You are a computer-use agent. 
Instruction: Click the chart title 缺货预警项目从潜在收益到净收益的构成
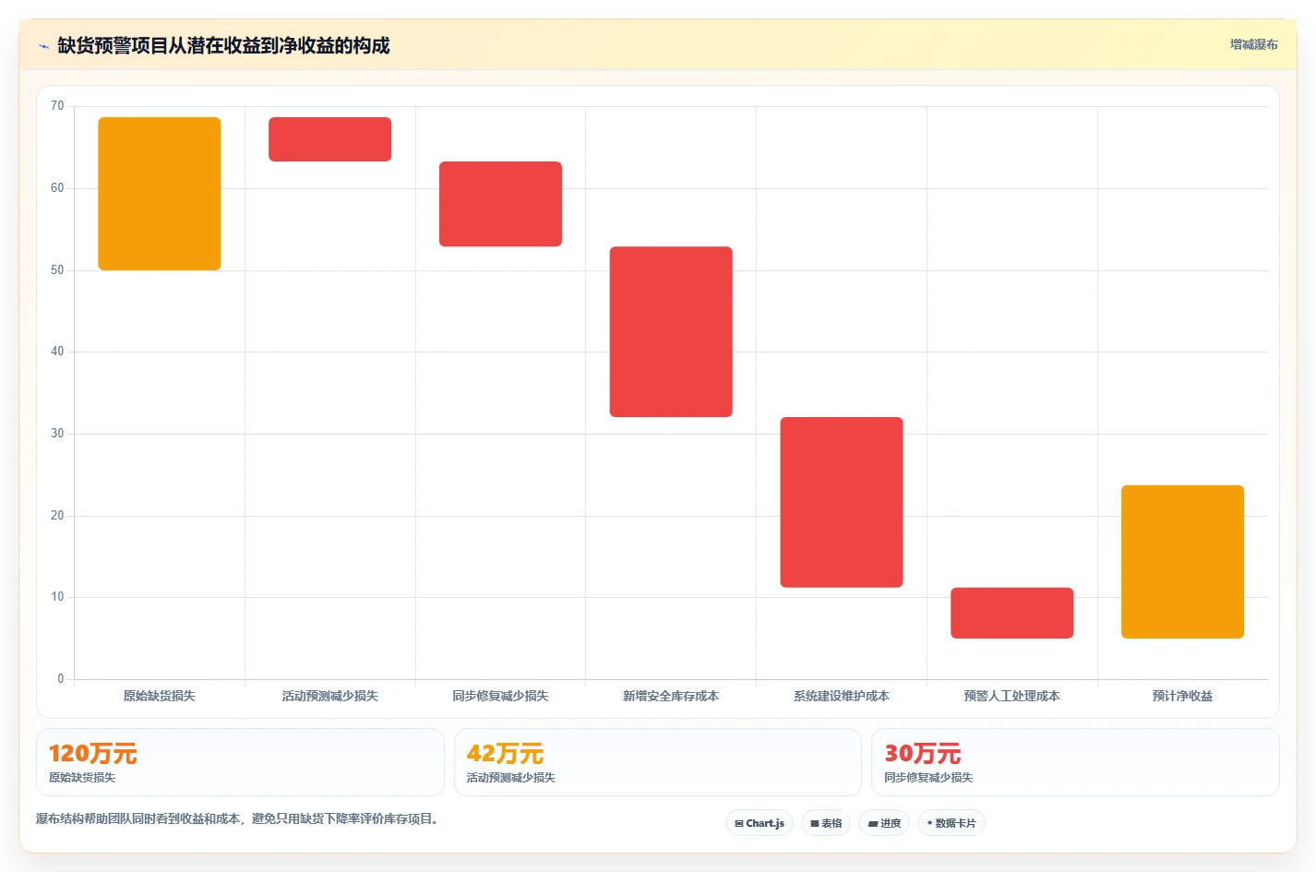pyautogui.click(x=223, y=46)
